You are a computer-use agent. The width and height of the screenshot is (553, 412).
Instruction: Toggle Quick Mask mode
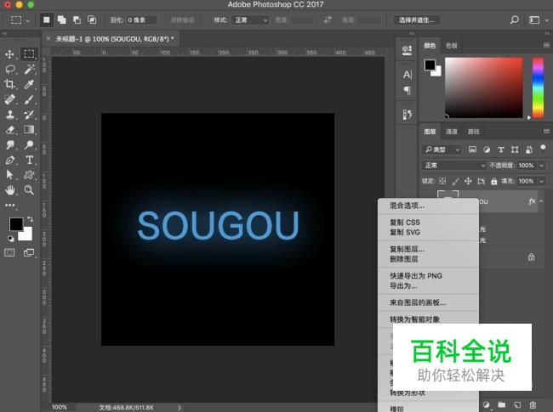pos(9,252)
